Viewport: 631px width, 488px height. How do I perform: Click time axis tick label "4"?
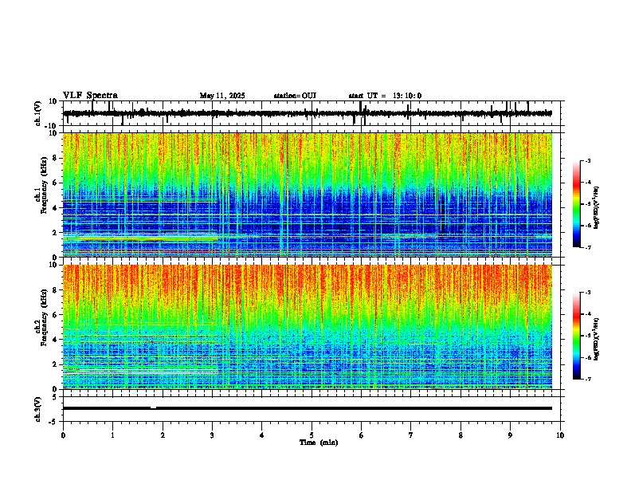[x=262, y=435]
